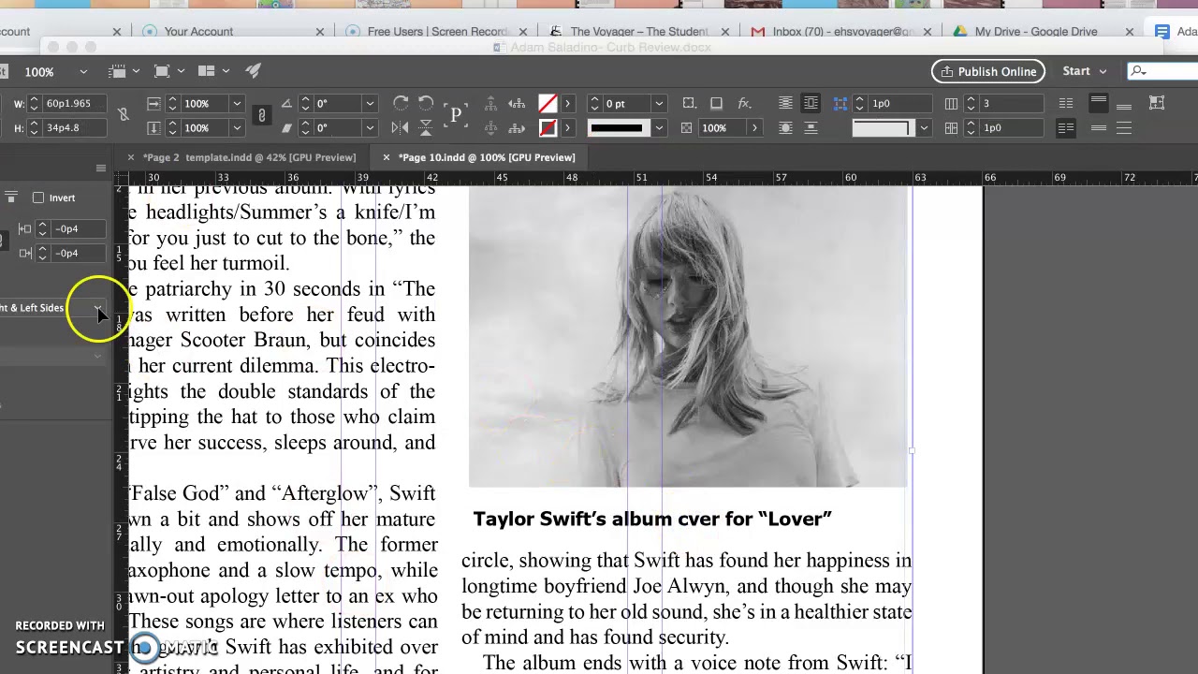Align text to top of frame
The width and height of the screenshot is (1198, 674).
pos(1099,103)
